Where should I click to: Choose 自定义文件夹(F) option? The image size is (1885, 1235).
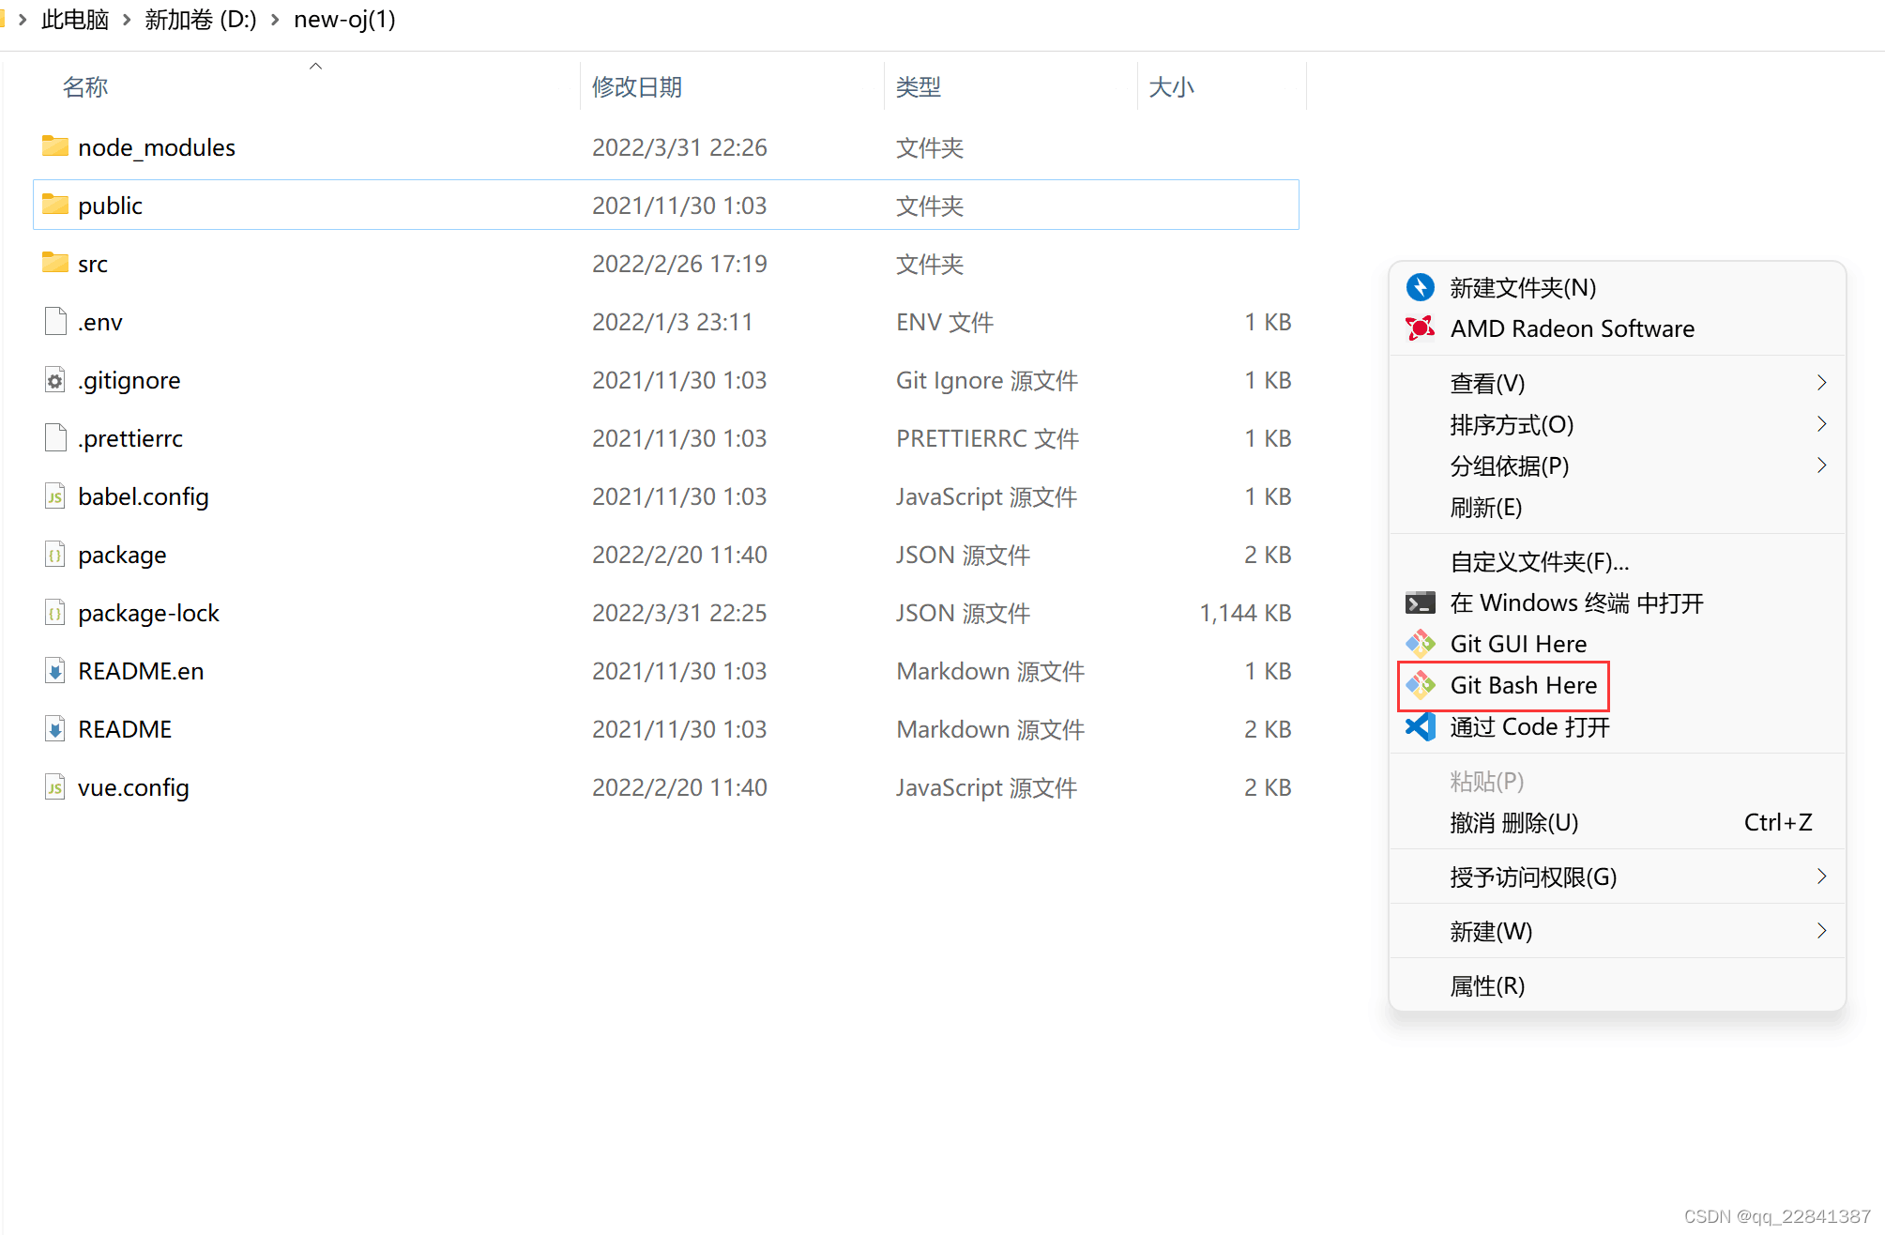pyautogui.click(x=1539, y=560)
